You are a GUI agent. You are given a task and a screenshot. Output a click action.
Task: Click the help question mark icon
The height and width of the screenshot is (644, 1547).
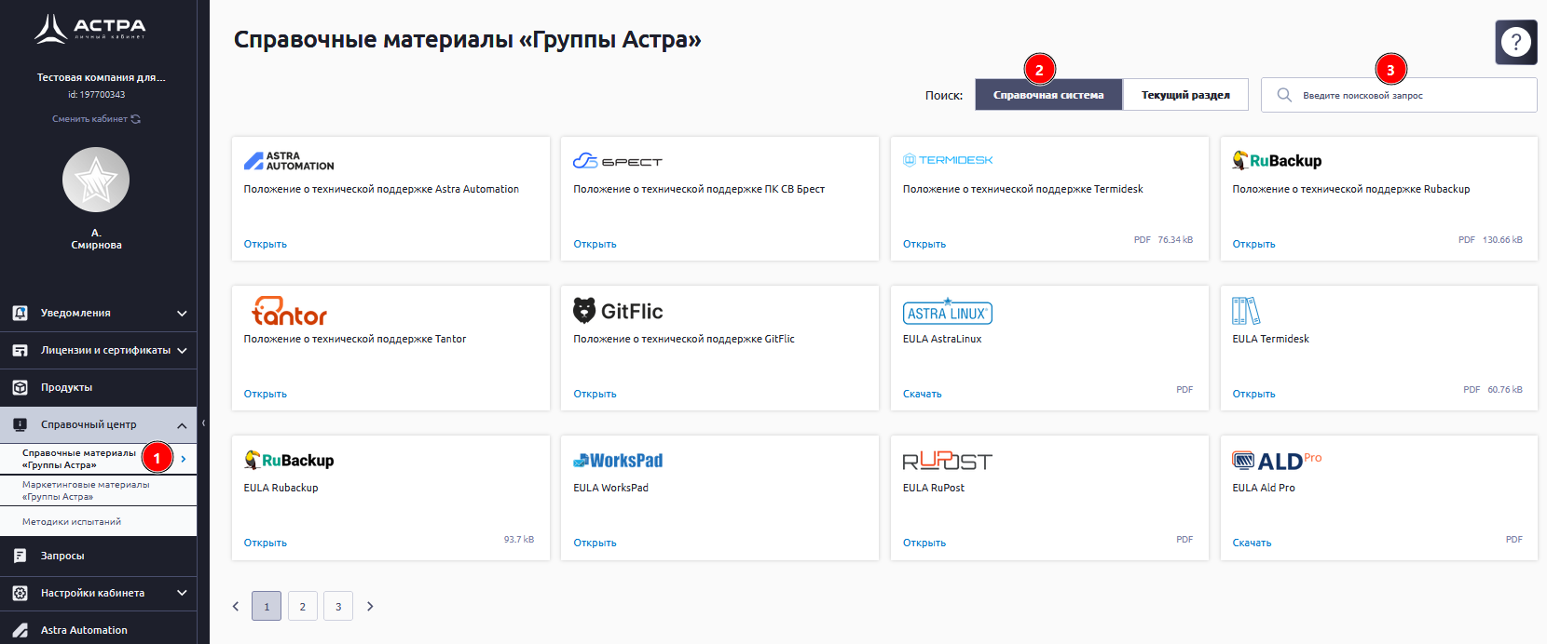pyautogui.click(x=1515, y=42)
